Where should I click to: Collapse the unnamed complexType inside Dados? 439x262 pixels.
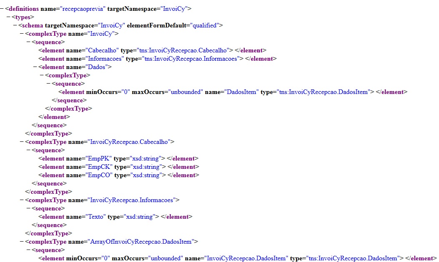pos(42,75)
